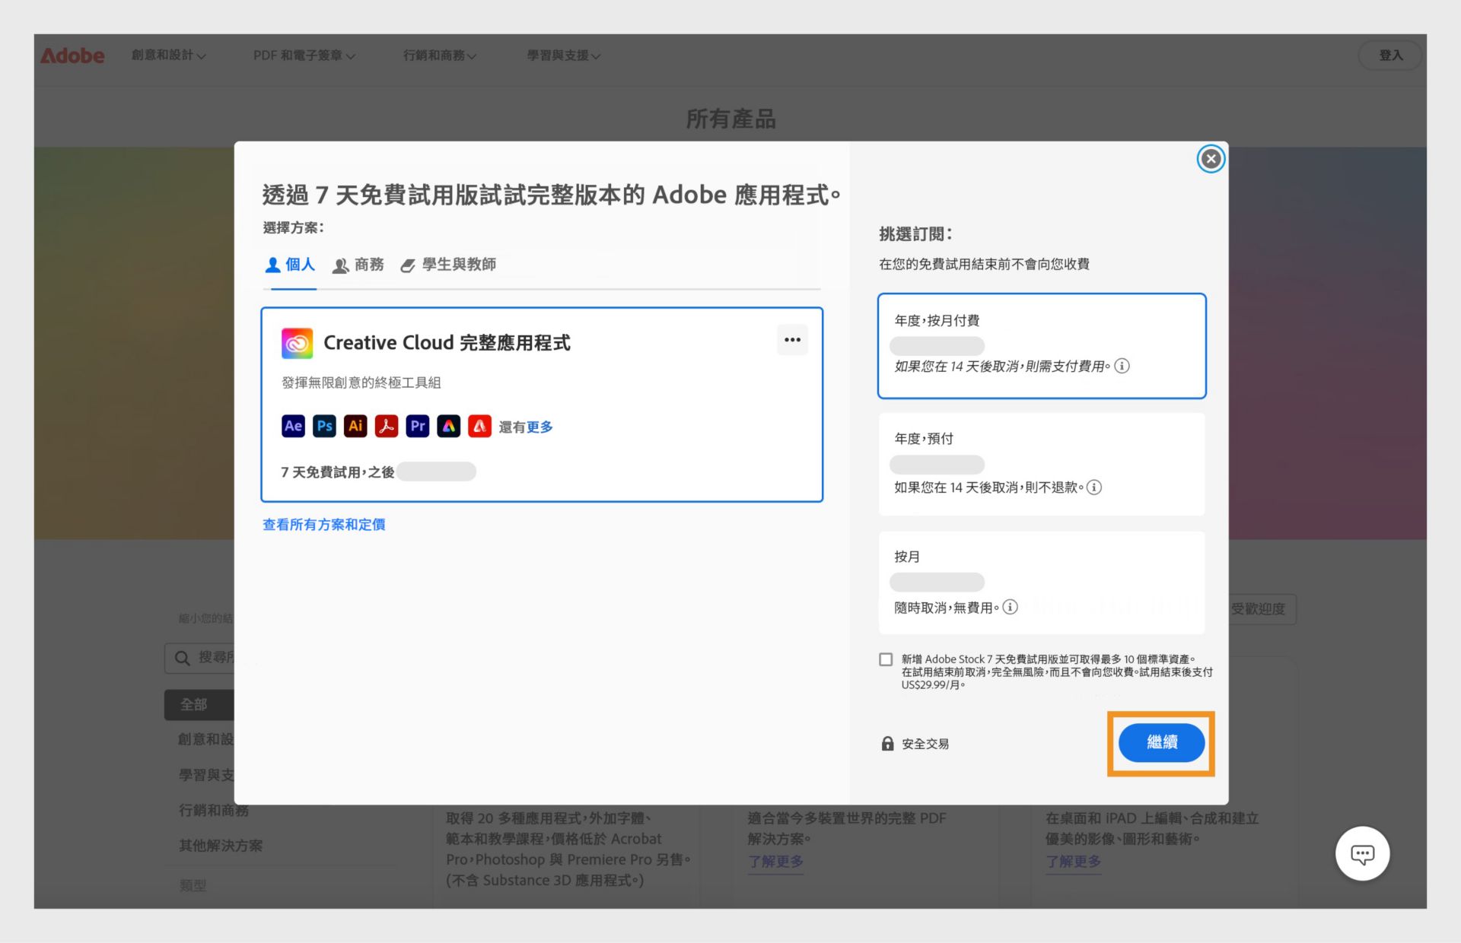
Task: Click the person icon on the 個人 tab
Action: click(272, 265)
